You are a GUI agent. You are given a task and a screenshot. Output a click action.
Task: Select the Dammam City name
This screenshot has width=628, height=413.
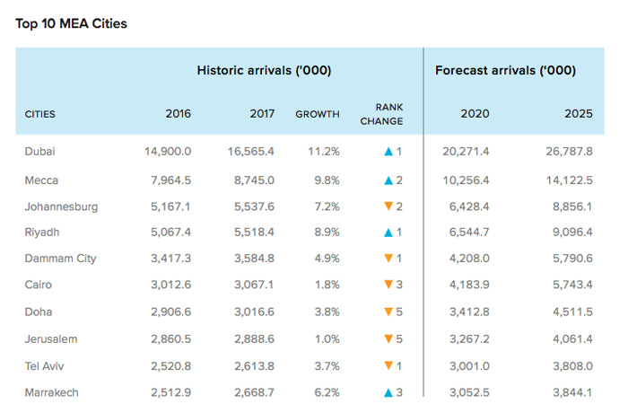click(60, 259)
